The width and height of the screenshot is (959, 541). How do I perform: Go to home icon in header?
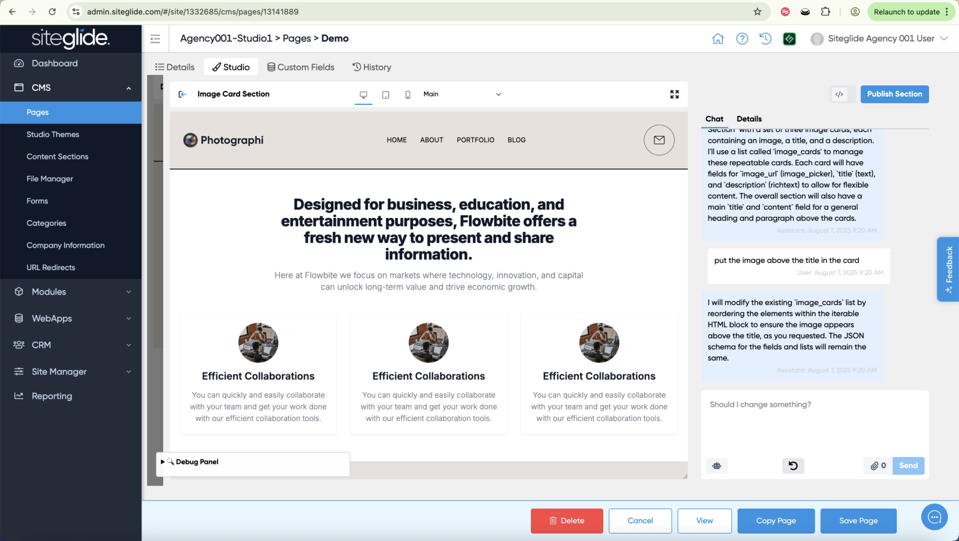[718, 38]
